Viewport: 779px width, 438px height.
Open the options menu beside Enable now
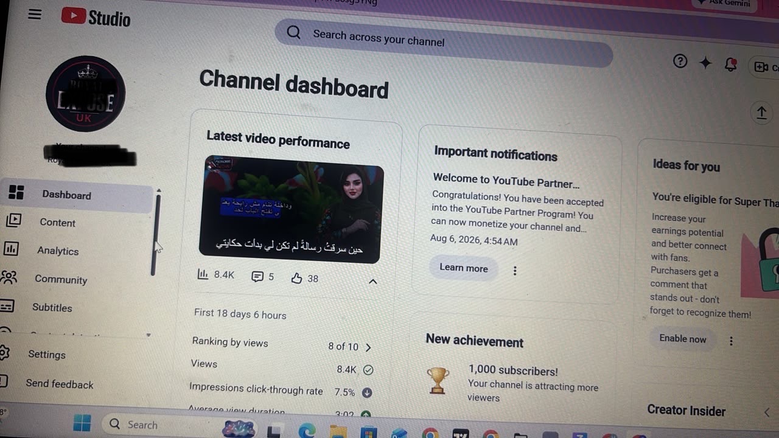pyautogui.click(x=731, y=341)
